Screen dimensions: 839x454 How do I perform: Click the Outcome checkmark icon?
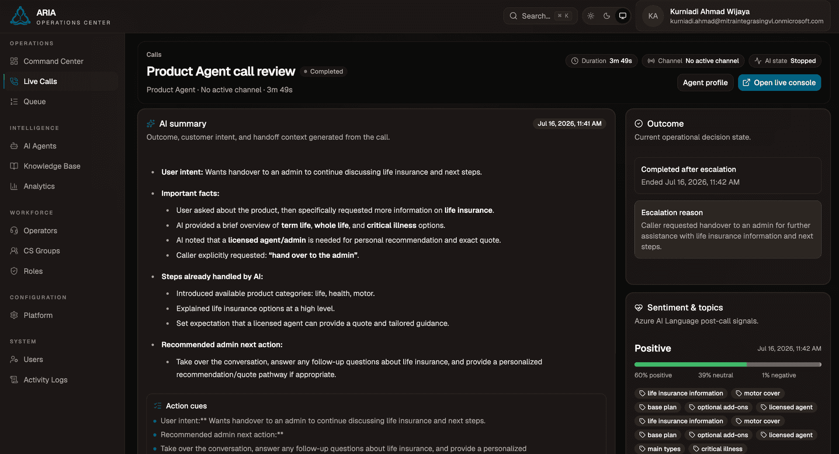638,124
